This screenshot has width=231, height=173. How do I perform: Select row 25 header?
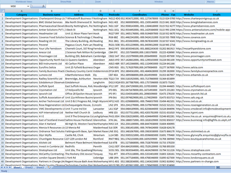point(2,105)
